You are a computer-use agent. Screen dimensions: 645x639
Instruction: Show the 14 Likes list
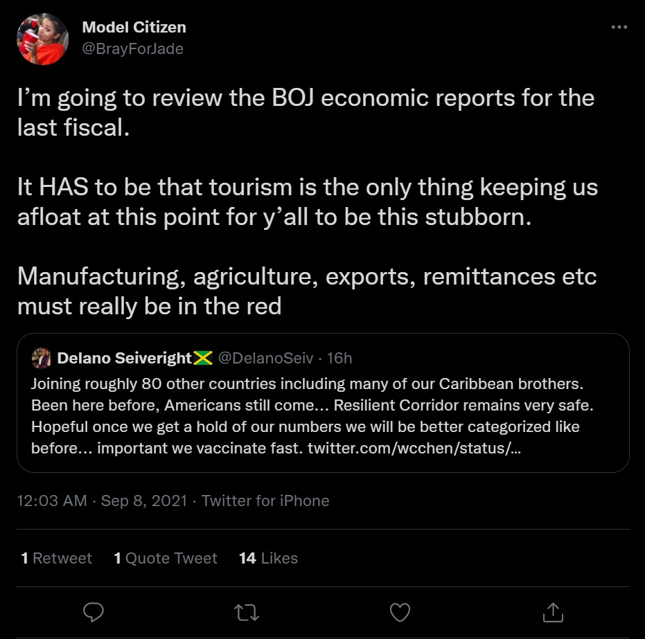268,558
